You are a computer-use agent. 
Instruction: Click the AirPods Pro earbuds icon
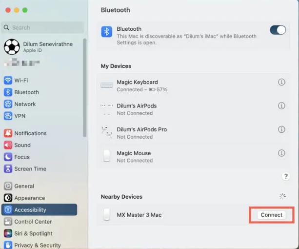[x=107, y=132]
